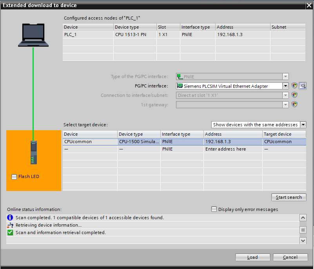314x269 pixels.
Task: Click Interface type header in access nodes table
Action: tap(198, 27)
